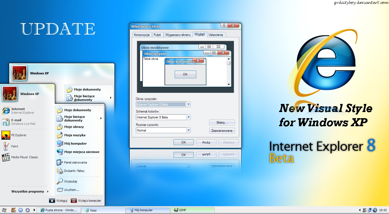Expand the quick launch overflow arrow
Screen dimensions: 389x214
coord(34,210)
